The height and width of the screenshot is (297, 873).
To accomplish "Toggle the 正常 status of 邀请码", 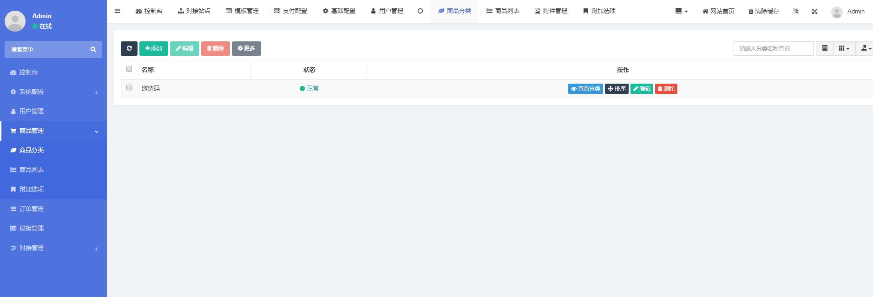I will click(x=309, y=88).
